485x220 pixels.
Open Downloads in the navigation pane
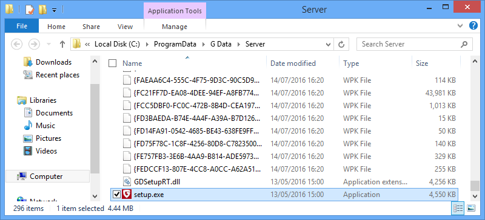click(53, 62)
